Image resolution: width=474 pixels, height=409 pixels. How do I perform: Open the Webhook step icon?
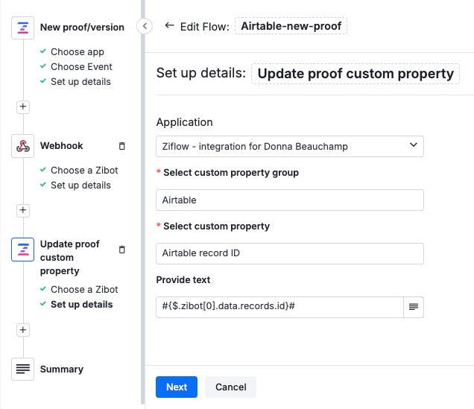point(22,146)
